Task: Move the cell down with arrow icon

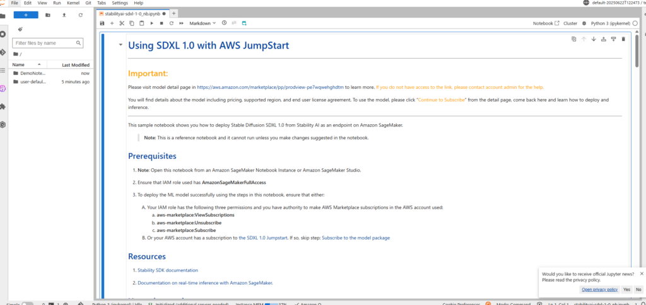Action: (x=594, y=39)
